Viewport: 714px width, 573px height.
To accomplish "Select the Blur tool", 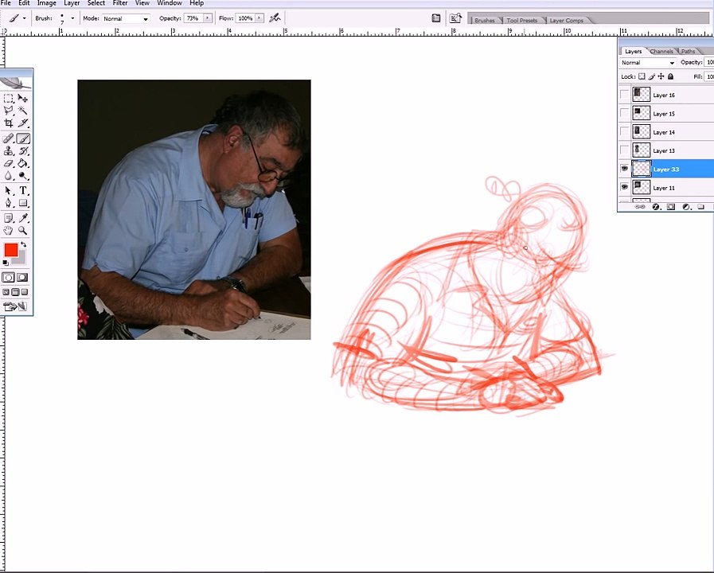I will coord(8,176).
